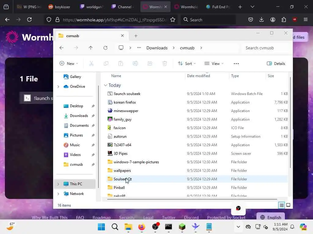Switch to the Full End Firefox tab

[x=218, y=7]
